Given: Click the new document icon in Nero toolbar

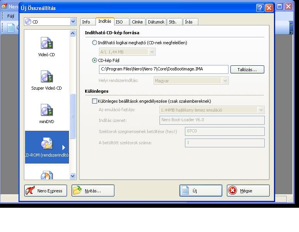Looking at the screenshot, I should click(x=11, y=28).
